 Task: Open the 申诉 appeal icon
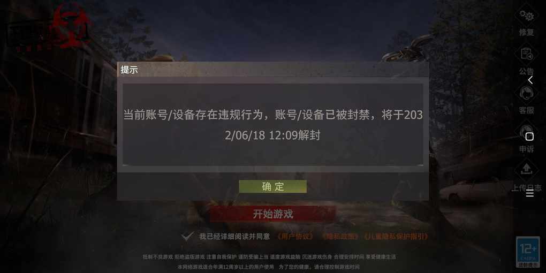coord(526,138)
